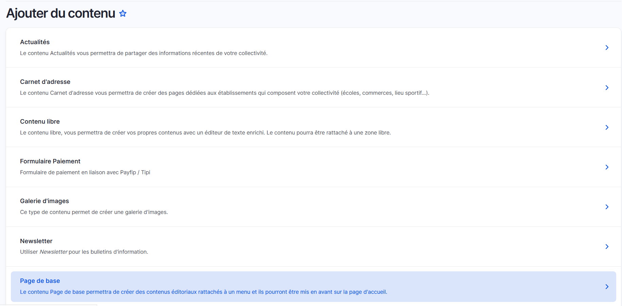Click the chevron in Page de base row

tap(607, 287)
